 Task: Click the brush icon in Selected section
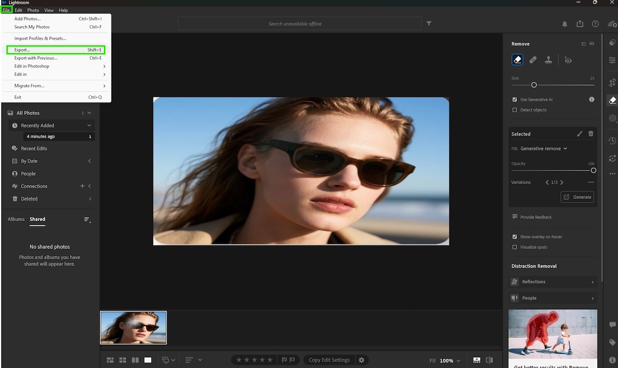[579, 134]
